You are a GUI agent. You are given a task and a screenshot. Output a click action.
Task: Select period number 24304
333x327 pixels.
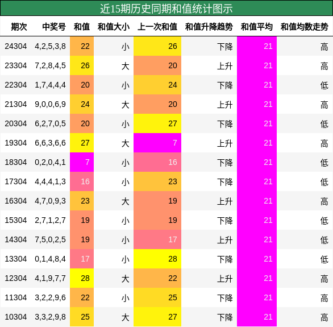pos(16,46)
